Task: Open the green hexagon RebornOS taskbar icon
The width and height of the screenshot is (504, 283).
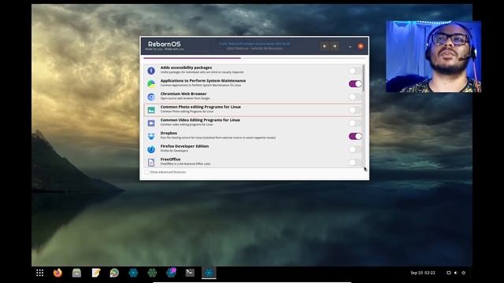Action: [152, 273]
